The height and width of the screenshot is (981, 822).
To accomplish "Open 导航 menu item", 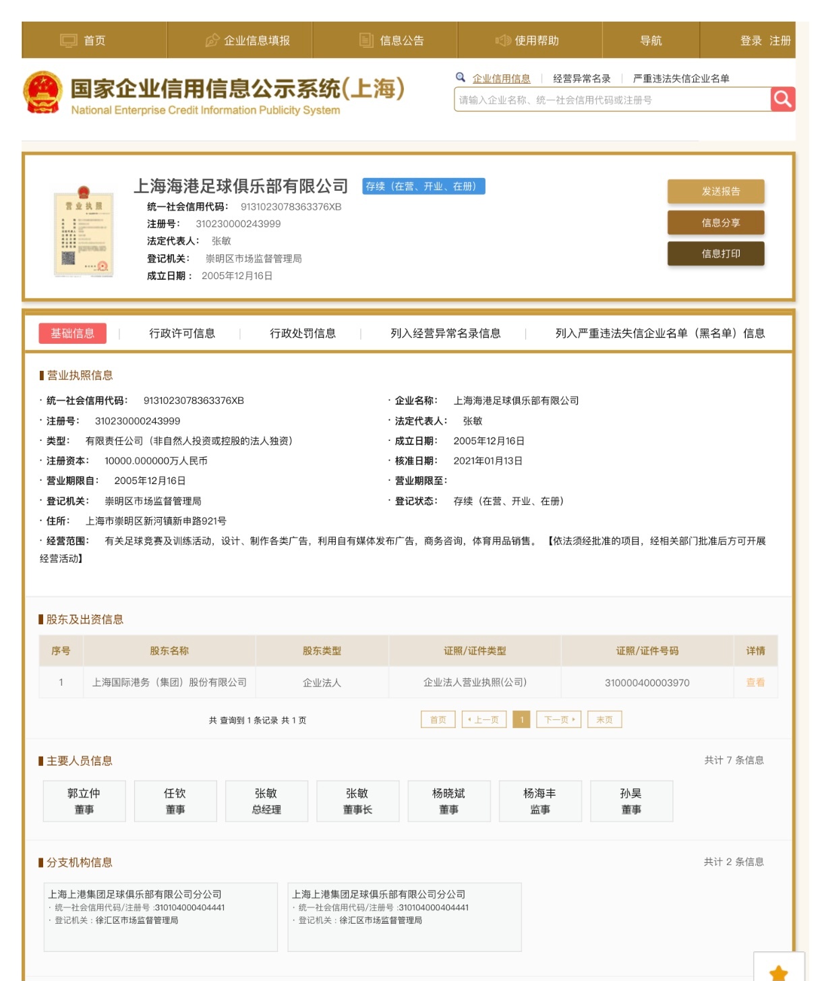I will [x=651, y=40].
